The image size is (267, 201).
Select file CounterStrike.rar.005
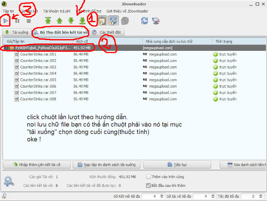pos(38,80)
